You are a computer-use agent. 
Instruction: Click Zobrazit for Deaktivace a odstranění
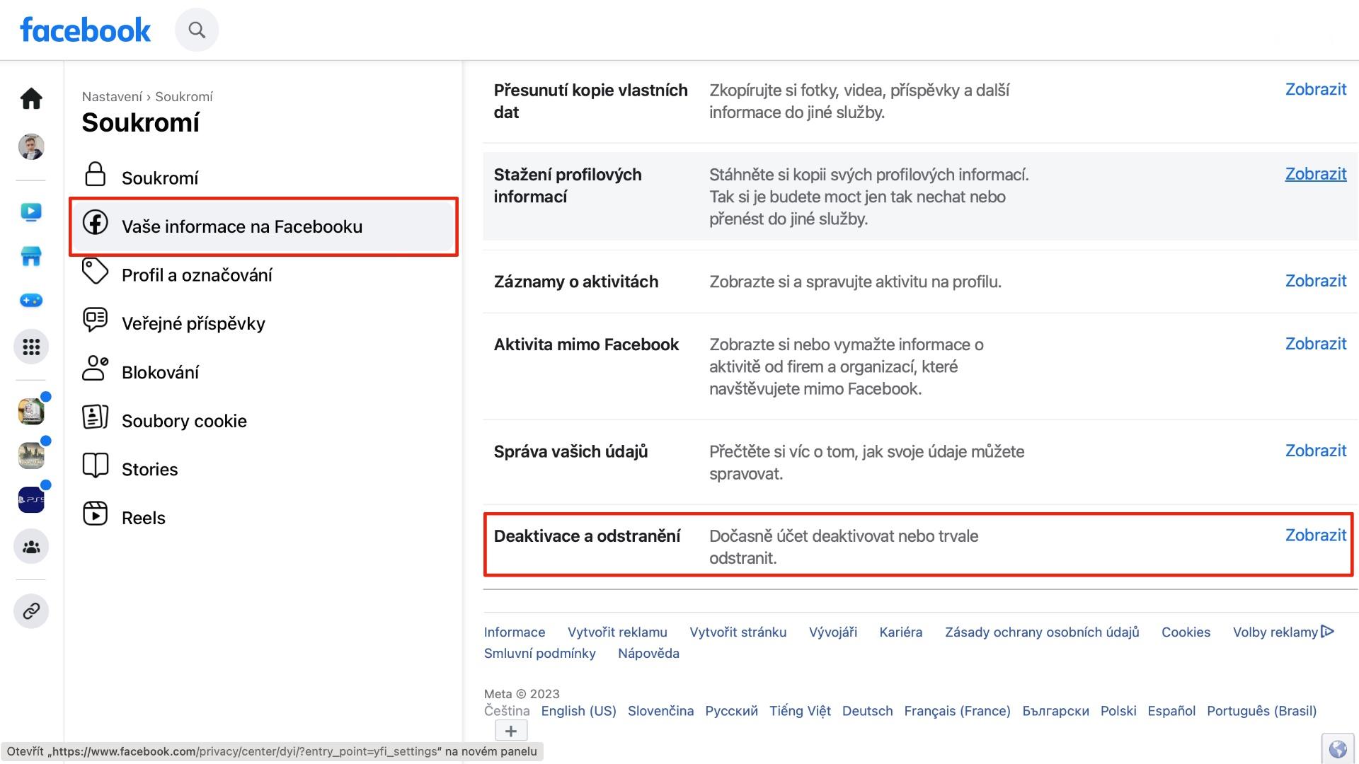[1316, 536]
